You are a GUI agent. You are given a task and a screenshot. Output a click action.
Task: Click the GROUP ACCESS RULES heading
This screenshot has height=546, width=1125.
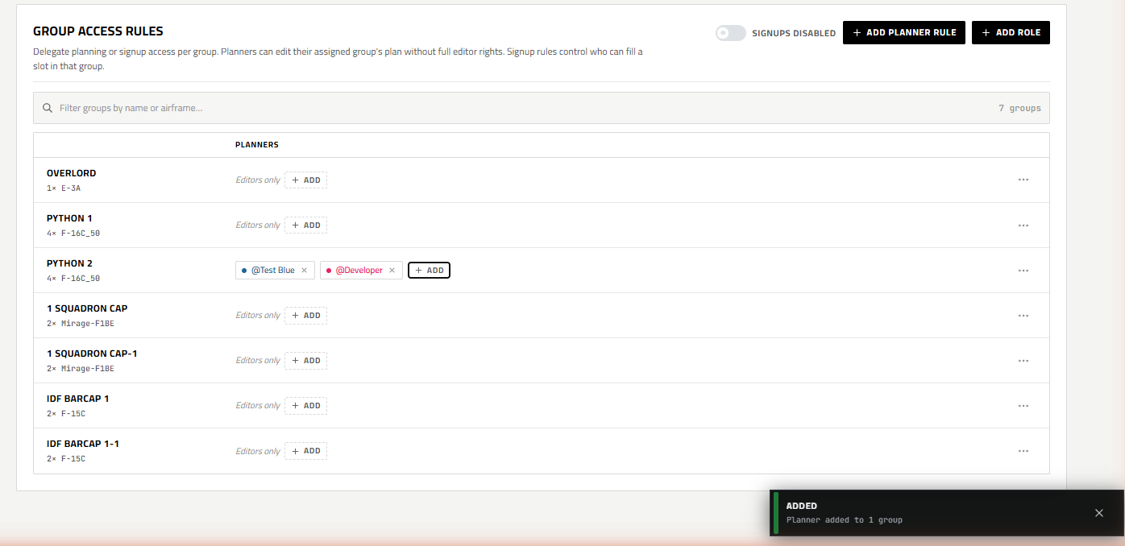click(98, 31)
